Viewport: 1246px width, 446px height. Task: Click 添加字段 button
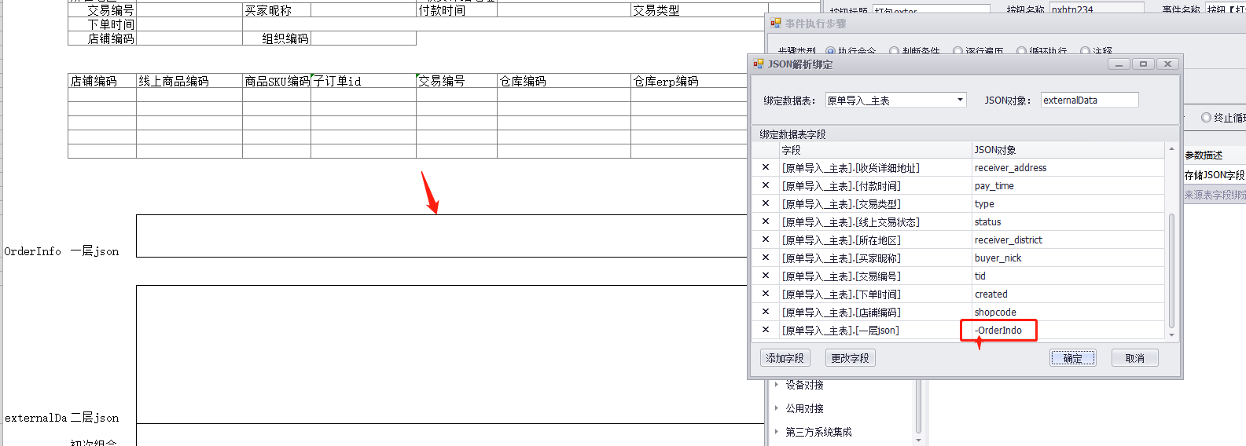(785, 358)
